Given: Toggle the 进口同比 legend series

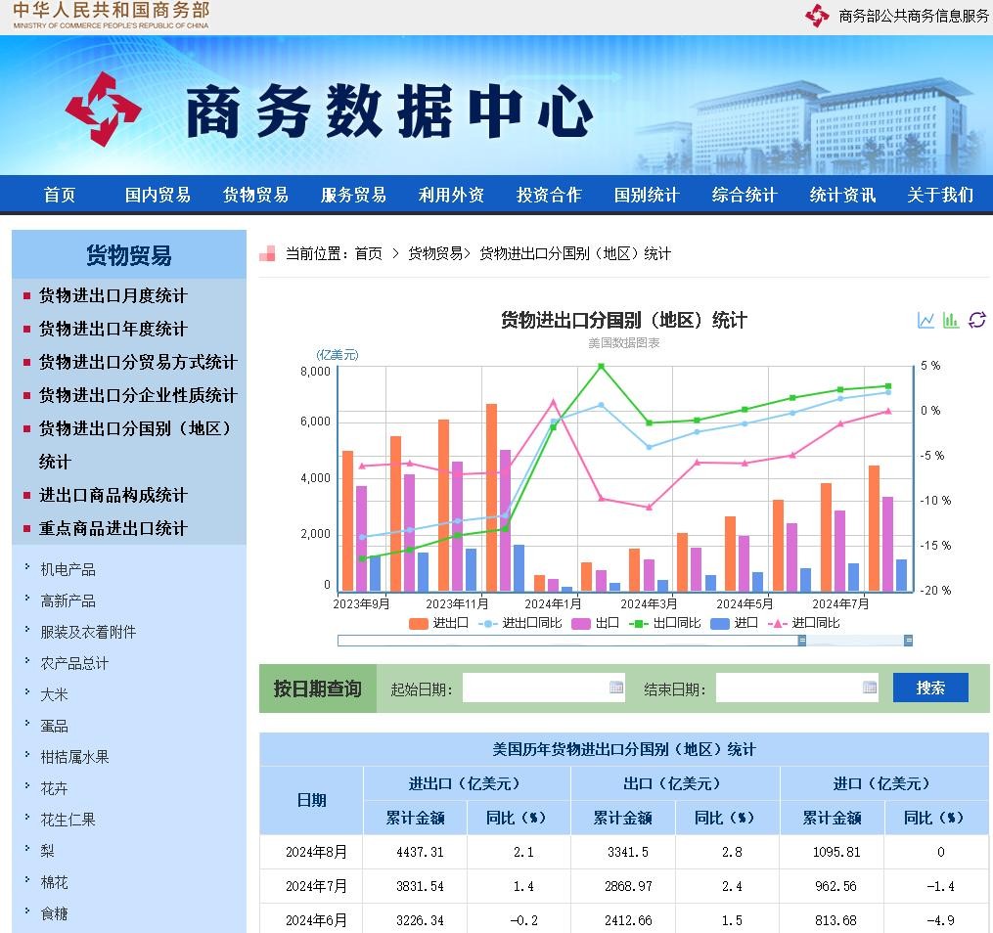Looking at the screenshot, I should pos(804,623).
